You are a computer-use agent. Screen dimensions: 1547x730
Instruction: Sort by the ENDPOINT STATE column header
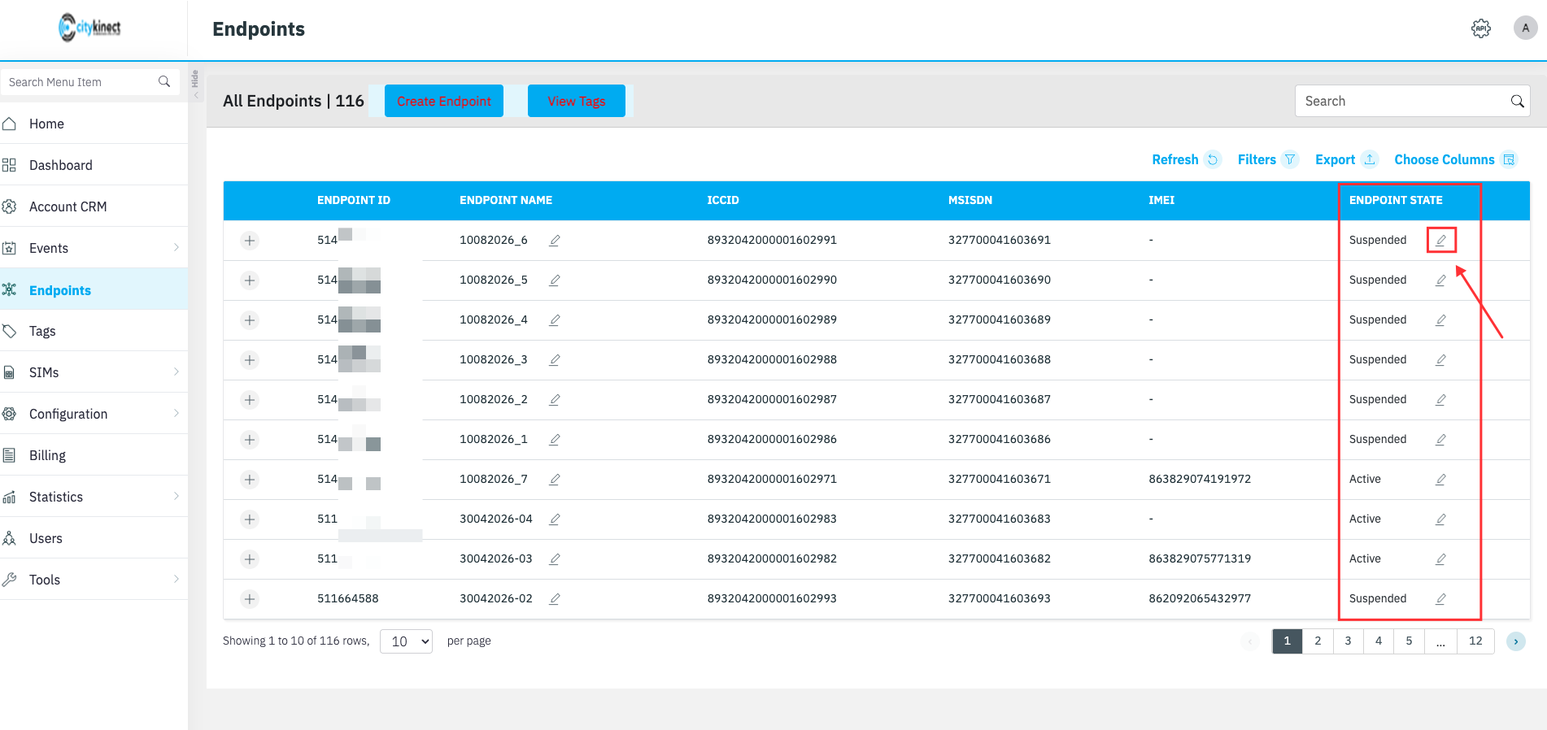1396,200
